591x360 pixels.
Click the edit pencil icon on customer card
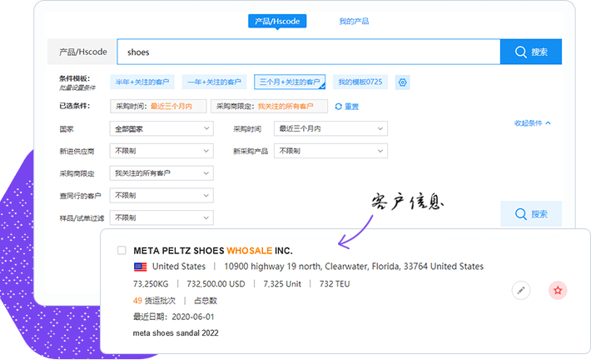520,290
